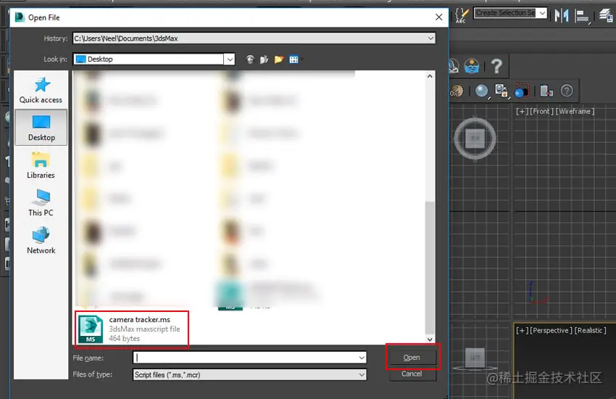Click the Align tool in main toolbar
This screenshot has width=616, height=399.
pyautogui.click(x=582, y=16)
